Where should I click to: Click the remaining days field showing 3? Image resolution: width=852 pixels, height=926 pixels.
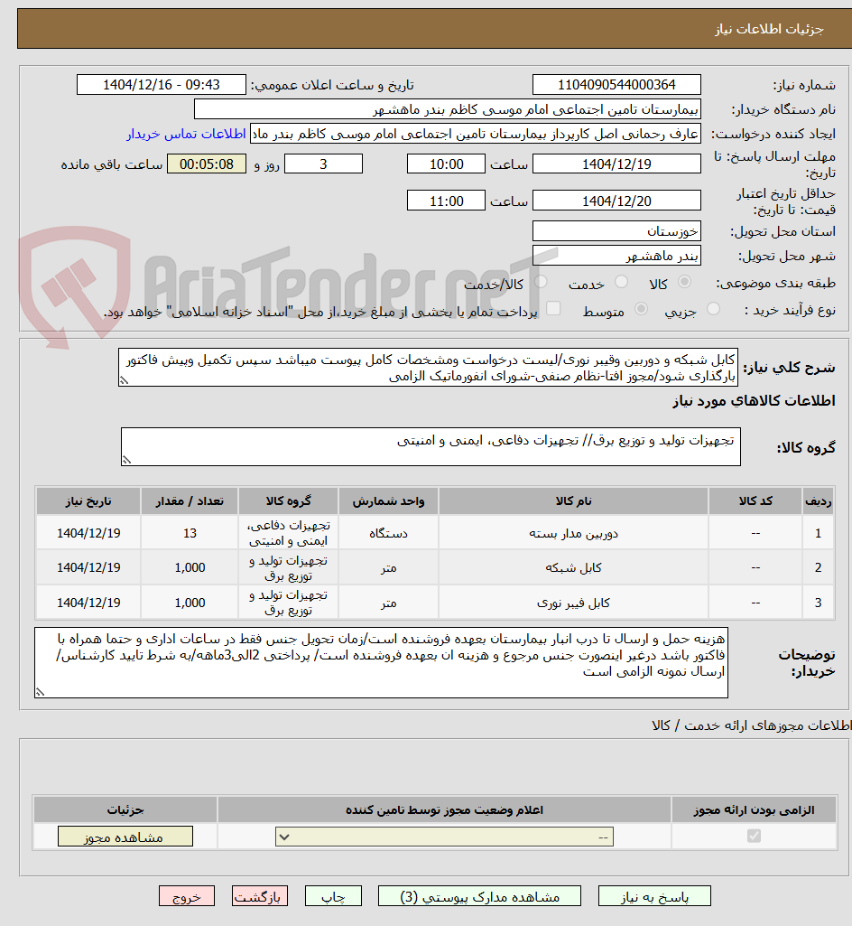pos(323,164)
